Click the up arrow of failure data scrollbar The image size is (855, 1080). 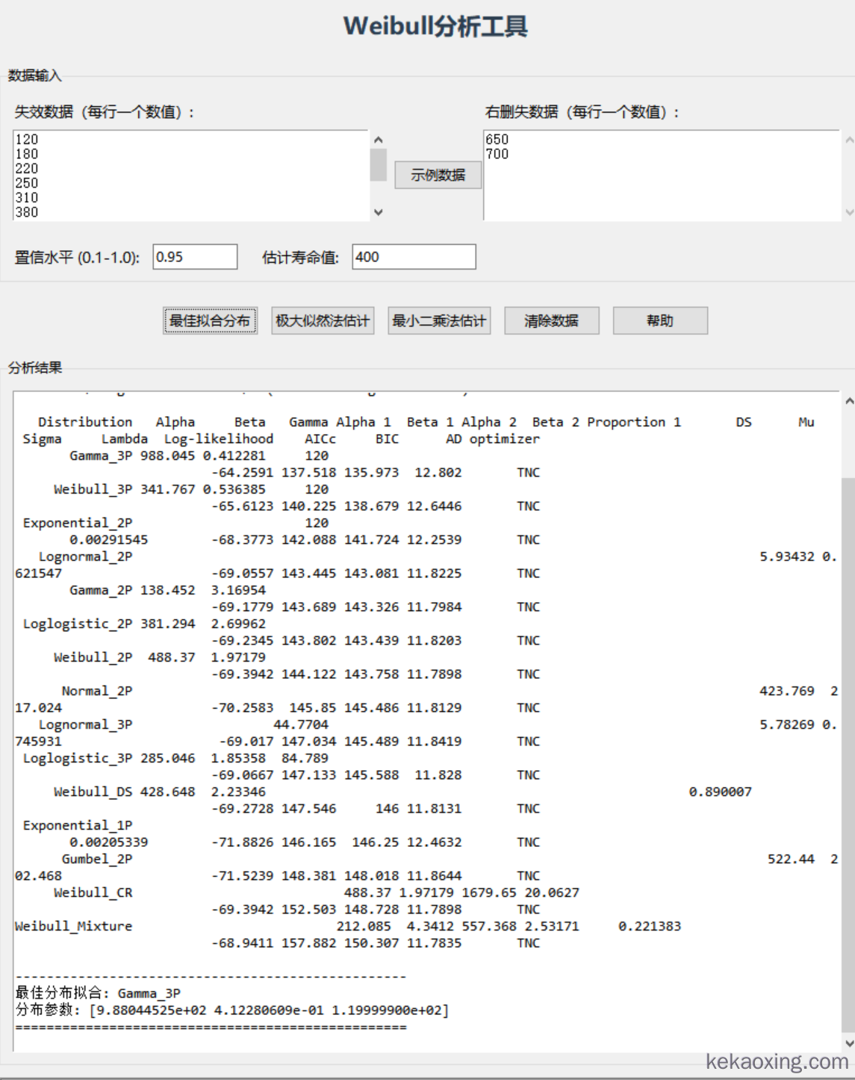[378, 140]
